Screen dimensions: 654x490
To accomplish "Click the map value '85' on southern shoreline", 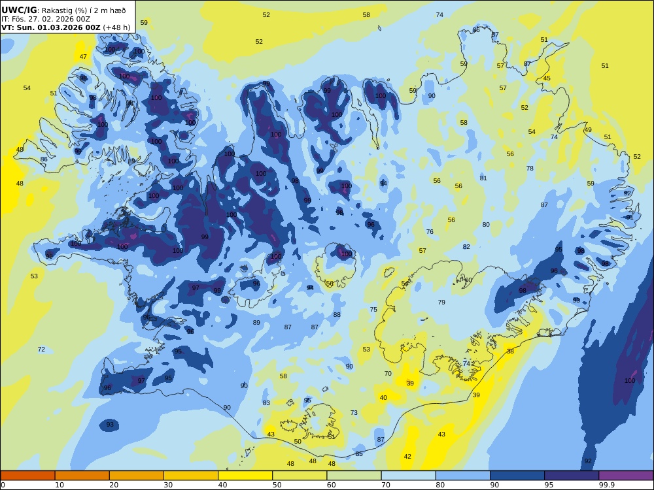I will 359,454.
